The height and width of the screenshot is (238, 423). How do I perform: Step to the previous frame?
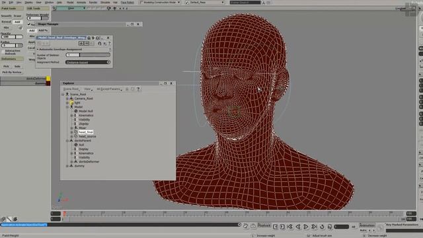(x=275, y=227)
